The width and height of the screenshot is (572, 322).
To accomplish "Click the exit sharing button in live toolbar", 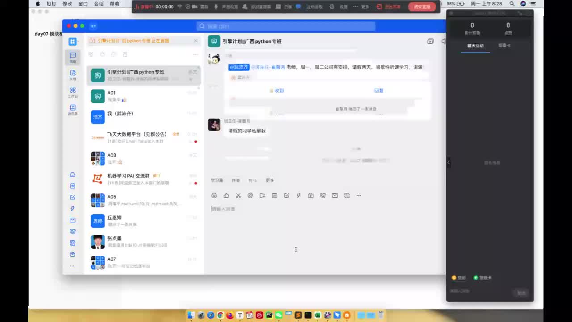I will [x=389, y=7].
